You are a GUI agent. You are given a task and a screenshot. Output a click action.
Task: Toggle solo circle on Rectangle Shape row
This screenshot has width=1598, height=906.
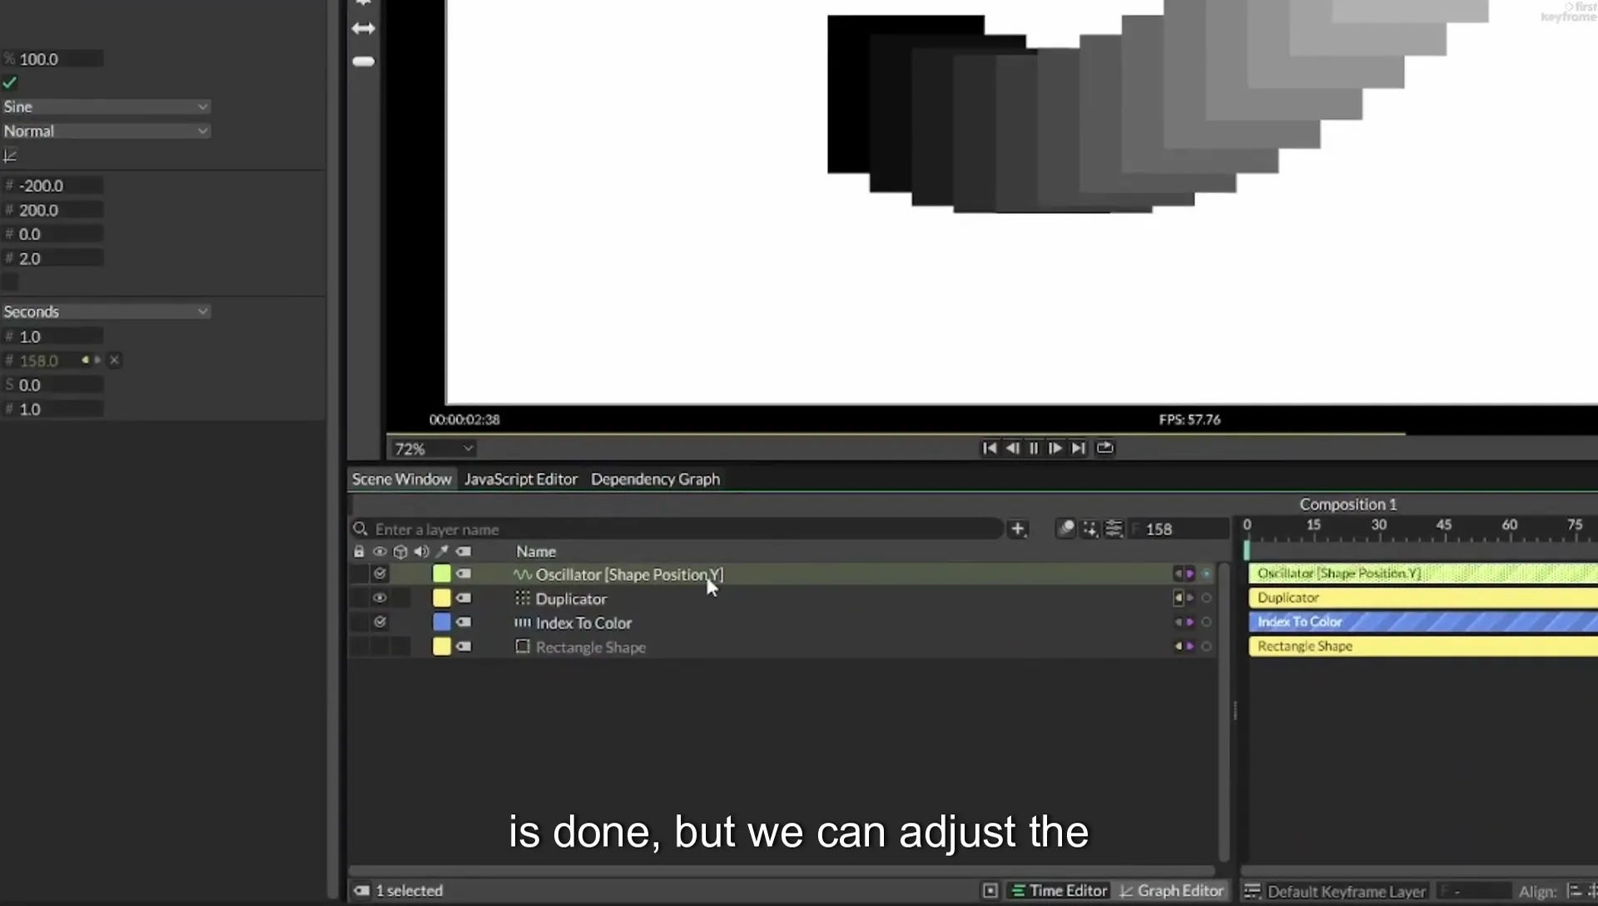[1206, 646]
